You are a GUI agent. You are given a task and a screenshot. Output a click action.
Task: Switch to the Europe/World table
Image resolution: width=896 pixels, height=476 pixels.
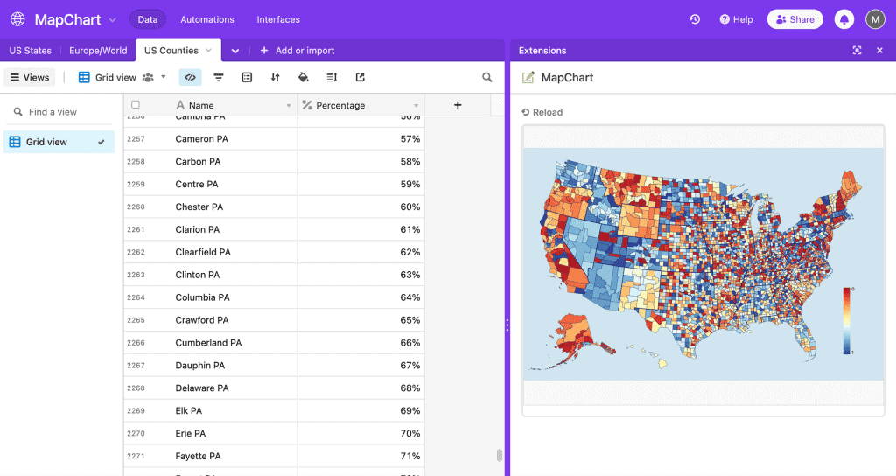(98, 50)
